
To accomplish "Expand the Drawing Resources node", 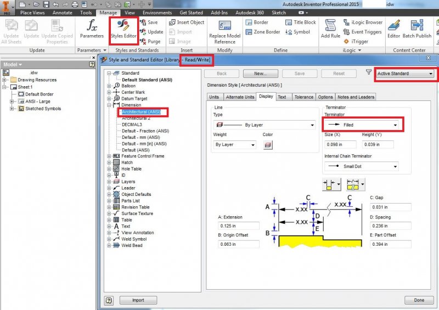I will [4, 80].
